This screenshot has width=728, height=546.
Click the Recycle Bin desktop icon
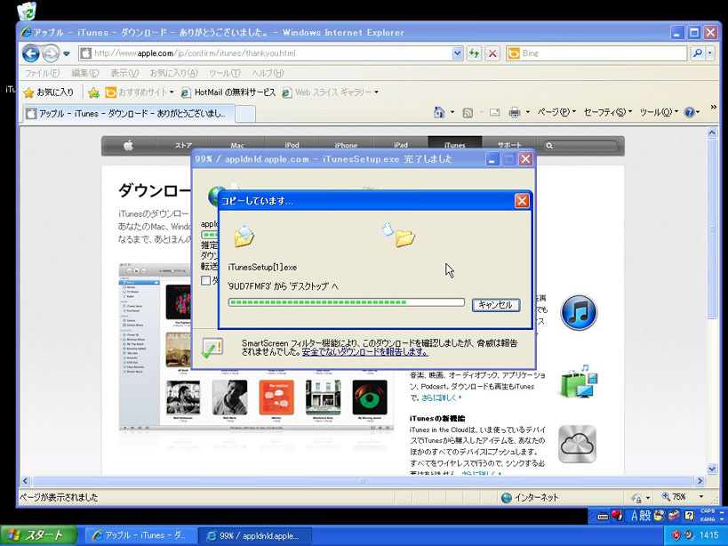(x=27, y=11)
